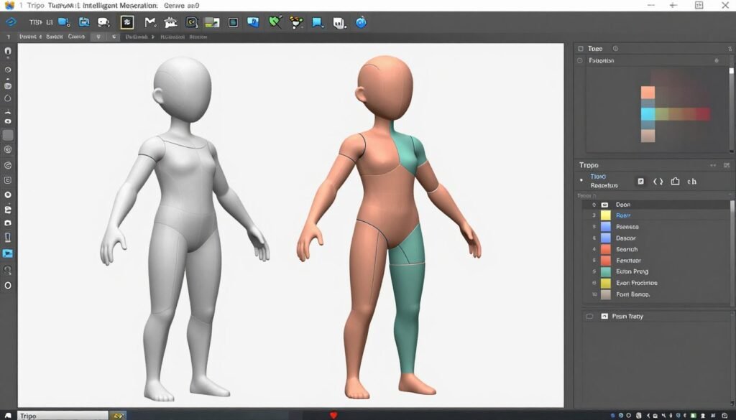
Task: Click the blue document toolbar icon
Action: click(253, 22)
